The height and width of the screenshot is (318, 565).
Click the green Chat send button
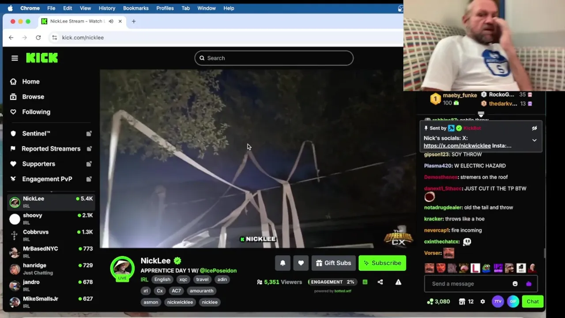pyautogui.click(x=533, y=302)
